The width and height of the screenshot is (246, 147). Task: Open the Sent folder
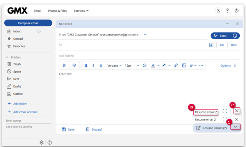[16, 79]
